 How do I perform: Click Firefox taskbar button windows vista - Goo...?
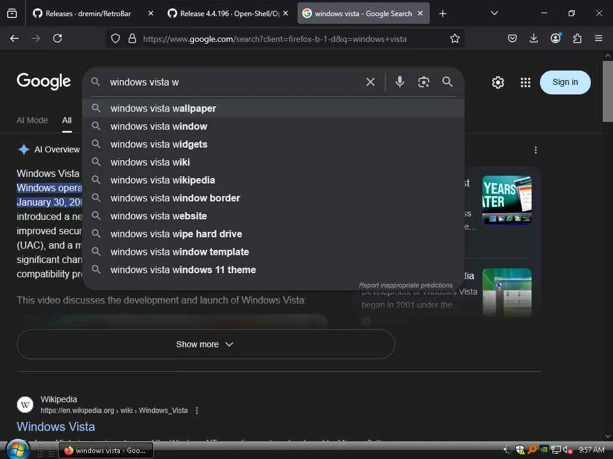(106, 451)
